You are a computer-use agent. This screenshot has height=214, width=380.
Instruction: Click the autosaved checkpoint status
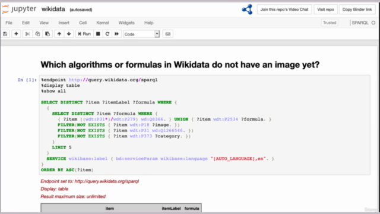pyautogui.click(x=81, y=10)
